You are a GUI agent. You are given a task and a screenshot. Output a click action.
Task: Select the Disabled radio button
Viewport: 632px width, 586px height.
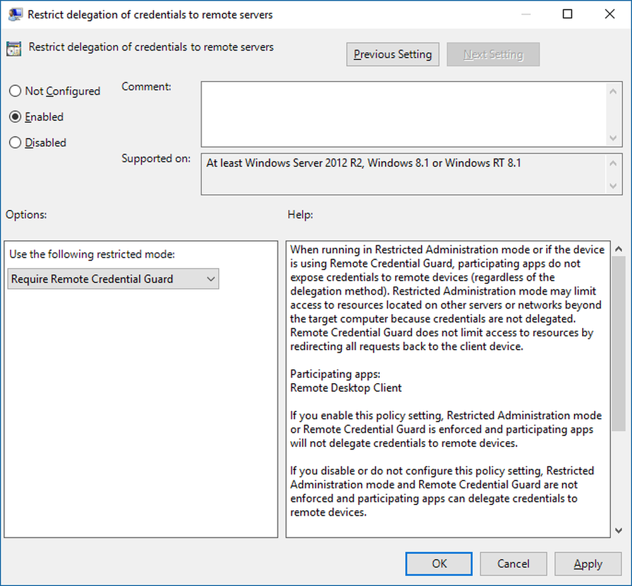tap(15, 142)
